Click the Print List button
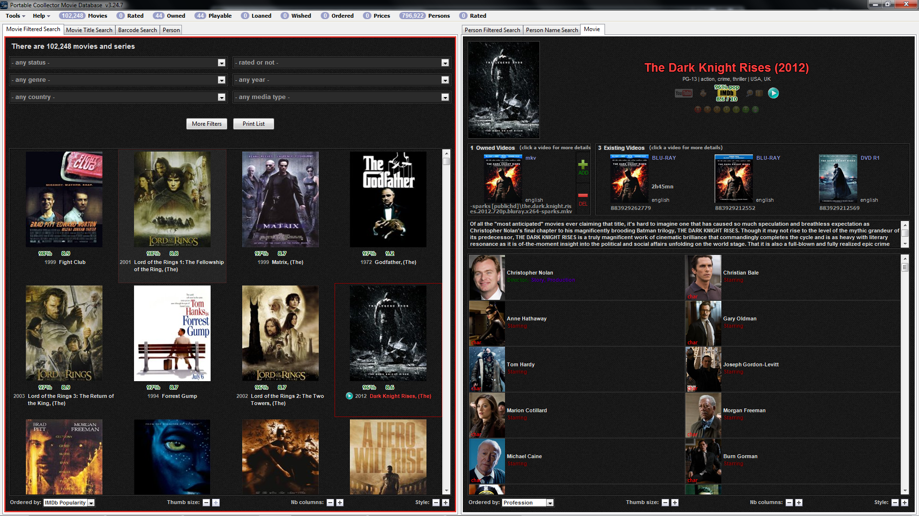This screenshot has height=516, width=919. coord(254,124)
